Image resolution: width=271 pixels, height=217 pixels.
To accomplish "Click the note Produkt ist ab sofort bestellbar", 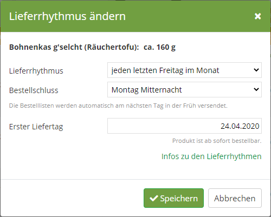I will pos(217,141).
